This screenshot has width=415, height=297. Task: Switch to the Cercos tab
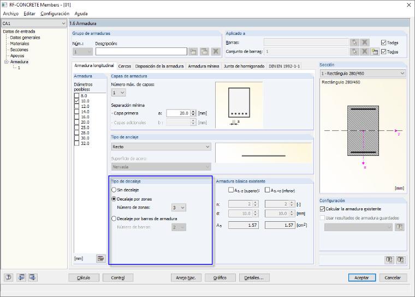pos(124,66)
